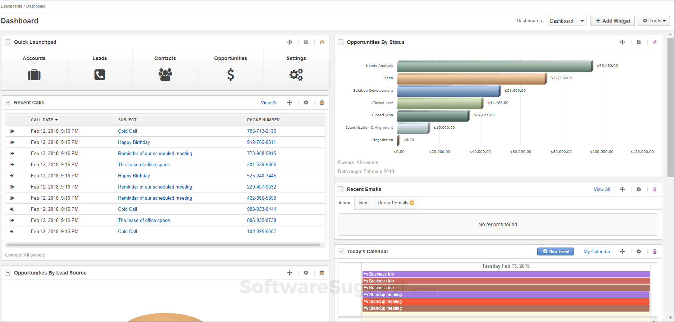Screen dimensions: 675x322
Task: Collapse the Quick Launchpad widget
Action: pyautogui.click(x=8, y=42)
